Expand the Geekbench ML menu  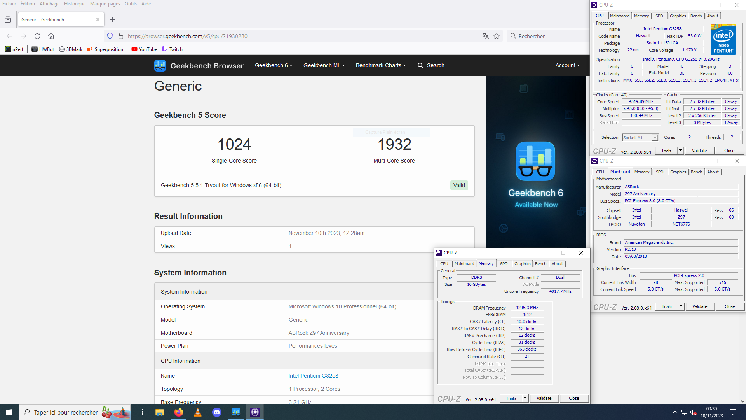[324, 65]
